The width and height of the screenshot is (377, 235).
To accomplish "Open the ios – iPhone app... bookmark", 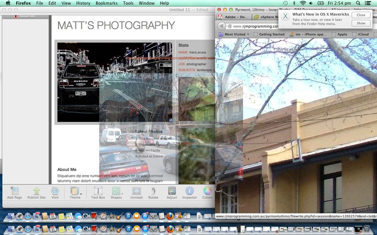I will click(308, 34).
